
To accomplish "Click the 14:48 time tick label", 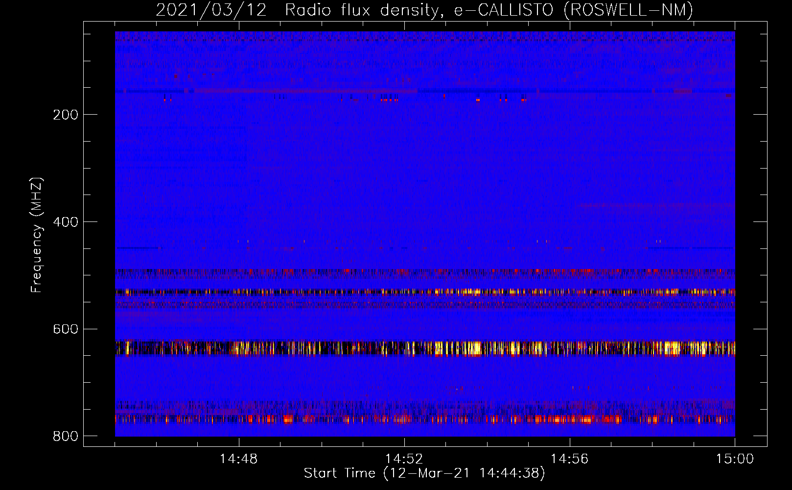I will tap(239, 459).
